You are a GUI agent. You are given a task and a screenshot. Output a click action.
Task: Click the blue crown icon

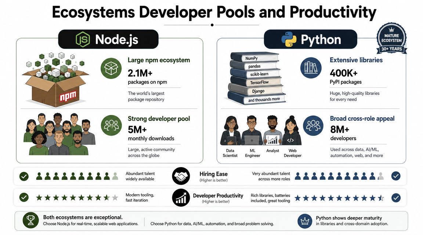tap(305, 221)
